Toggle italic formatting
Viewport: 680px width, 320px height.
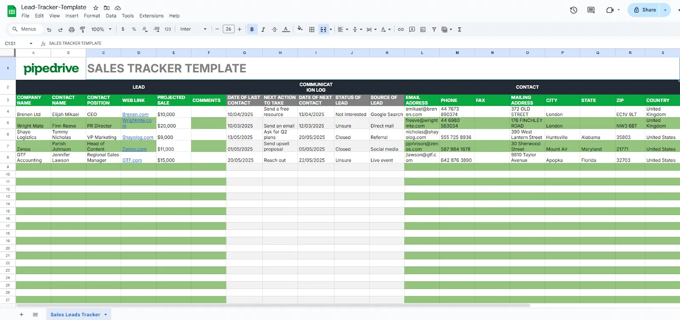pos(263,29)
